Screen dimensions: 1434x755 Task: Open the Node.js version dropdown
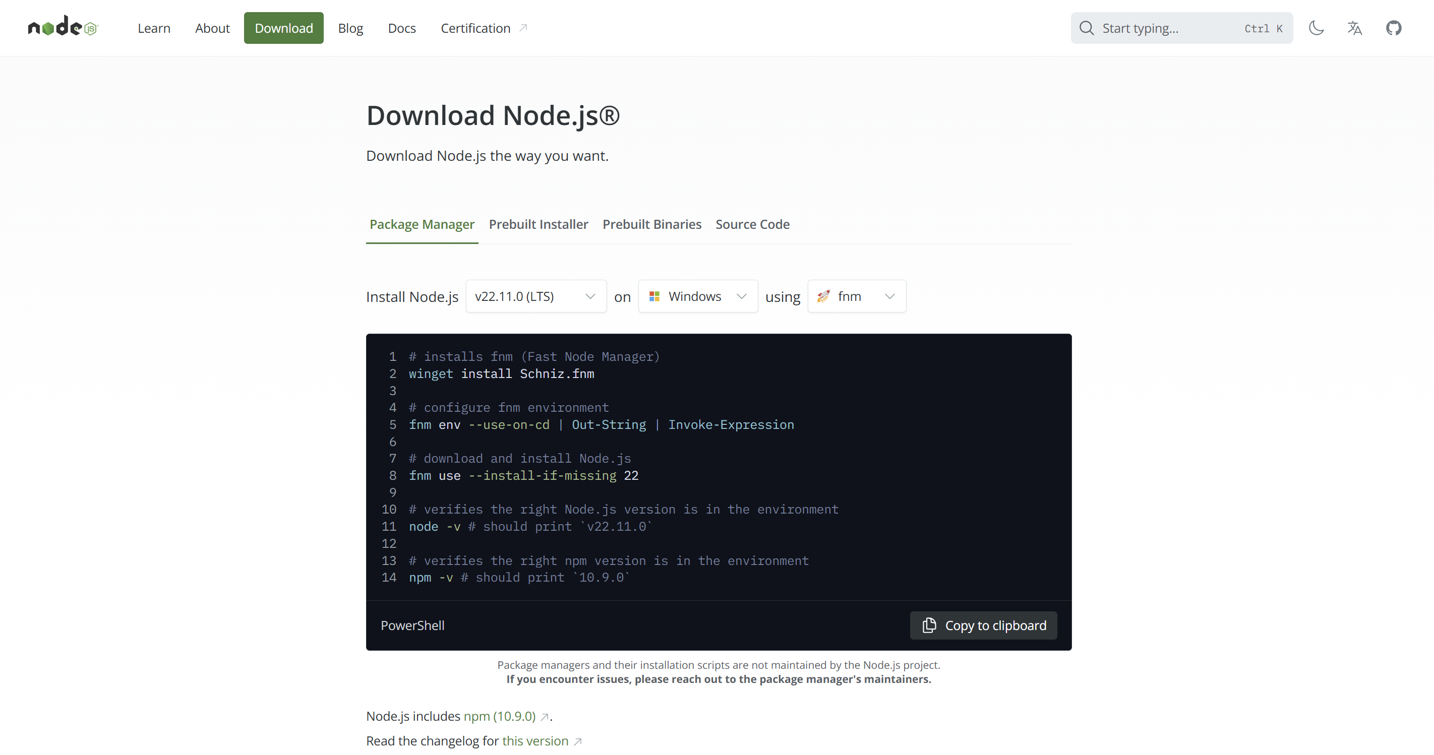tap(535, 296)
